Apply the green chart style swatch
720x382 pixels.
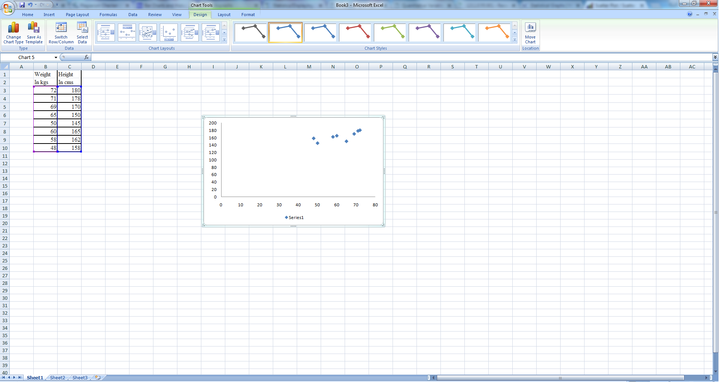[x=390, y=33]
